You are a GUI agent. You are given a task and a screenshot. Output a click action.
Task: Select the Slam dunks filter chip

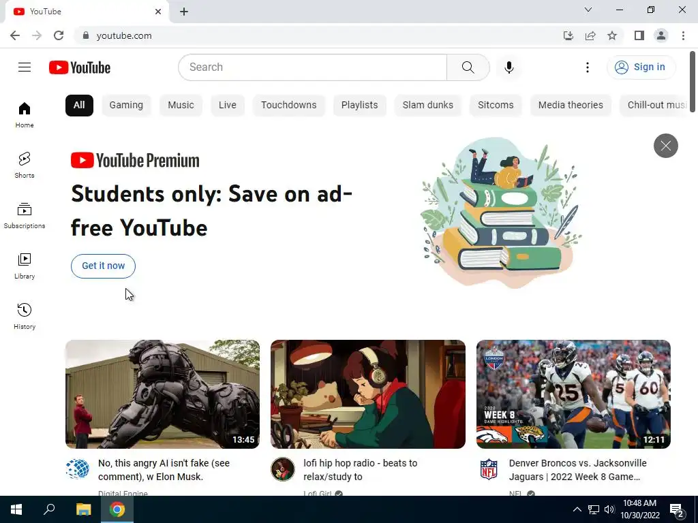pos(428,106)
